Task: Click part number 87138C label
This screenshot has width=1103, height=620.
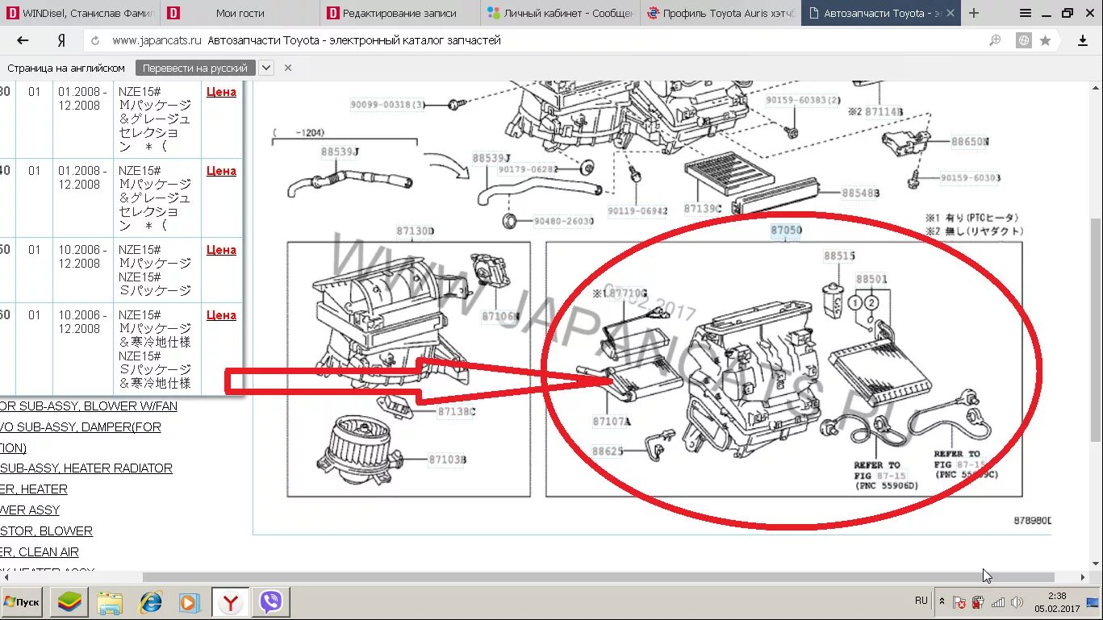Action: pyautogui.click(x=457, y=412)
